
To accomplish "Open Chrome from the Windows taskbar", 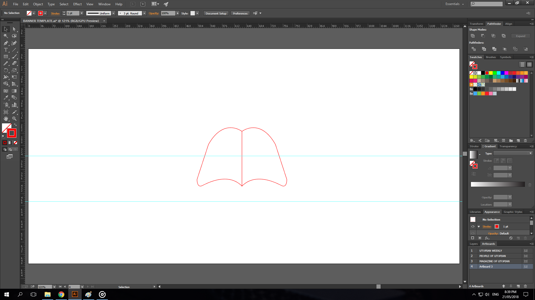I will [x=61, y=294].
